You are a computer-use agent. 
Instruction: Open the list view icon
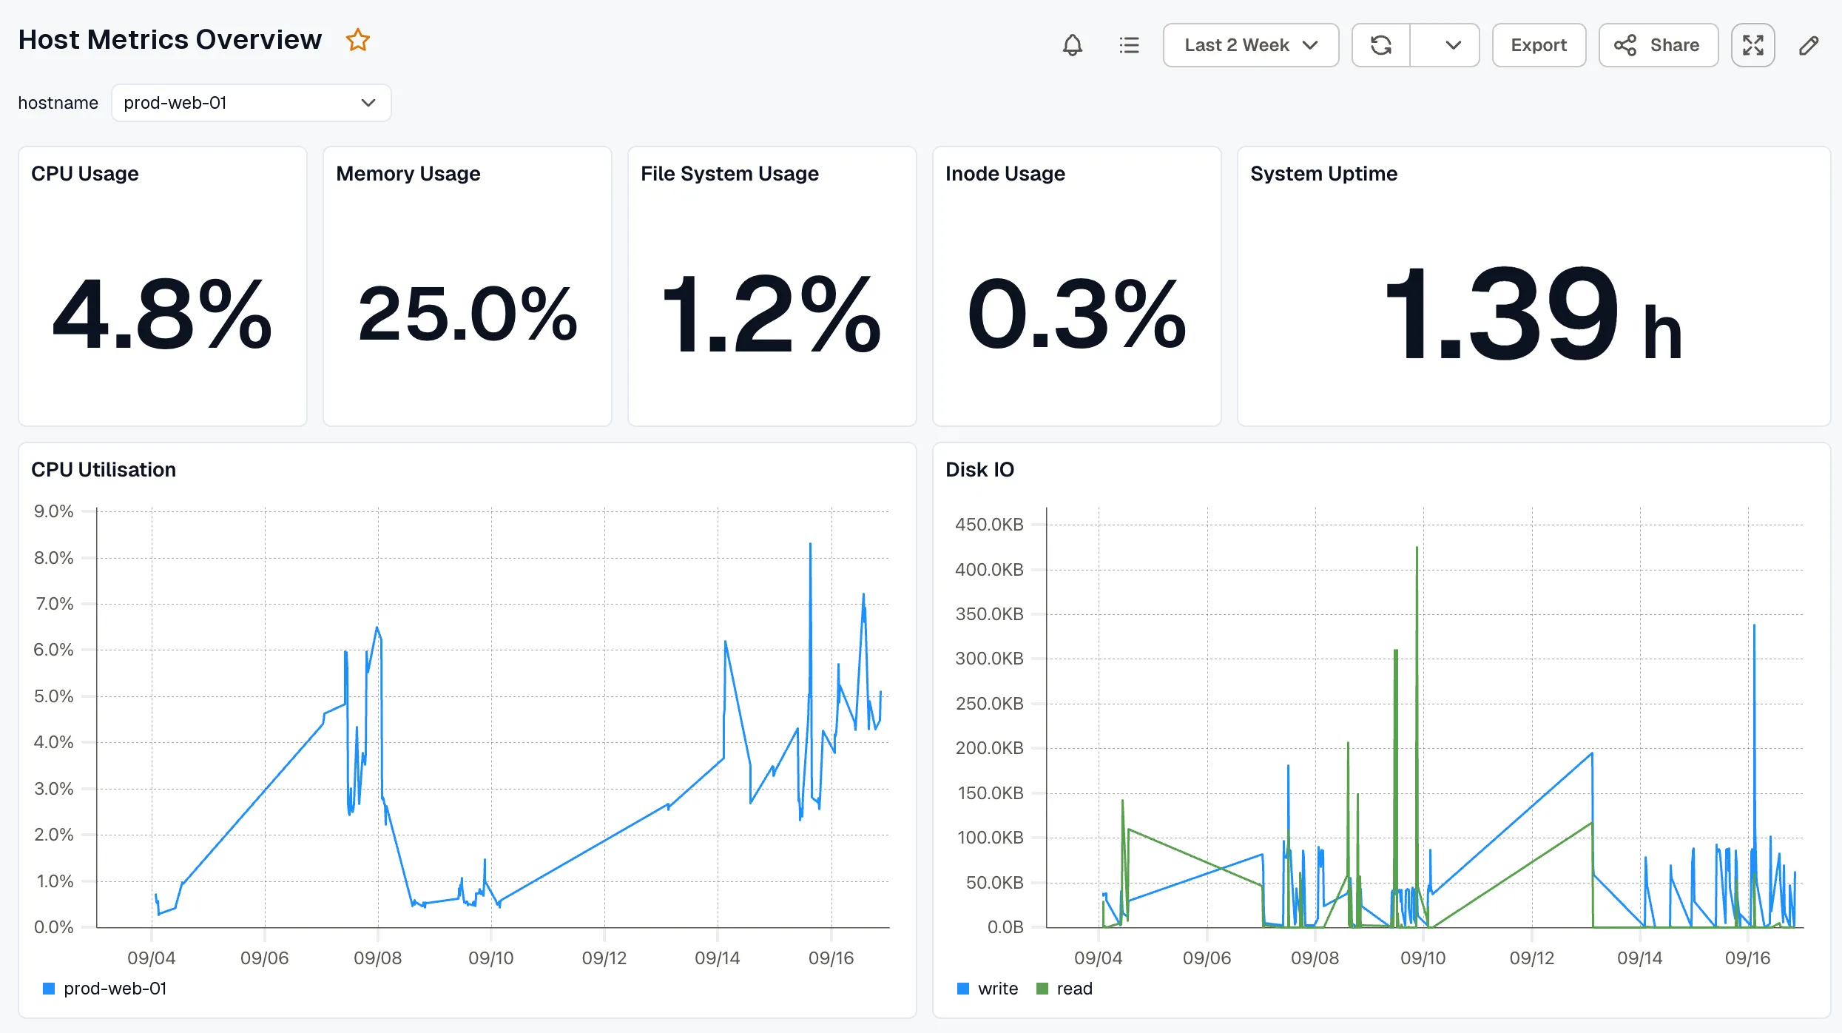click(1129, 45)
